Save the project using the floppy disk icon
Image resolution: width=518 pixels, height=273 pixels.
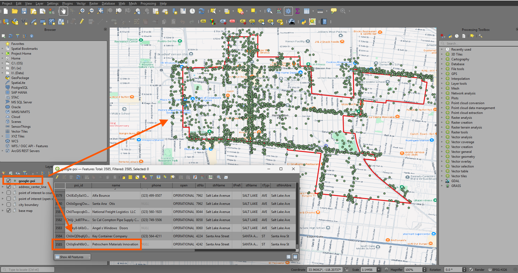click(x=24, y=11)
